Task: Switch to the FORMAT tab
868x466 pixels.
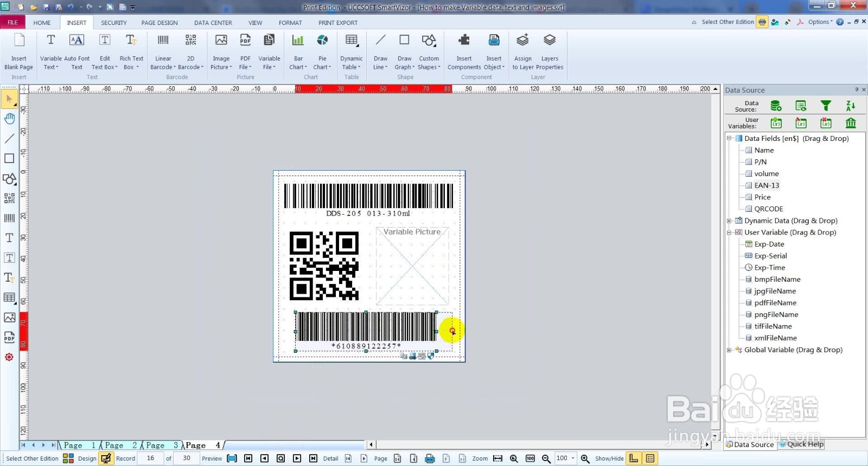Action: point(290,23)
